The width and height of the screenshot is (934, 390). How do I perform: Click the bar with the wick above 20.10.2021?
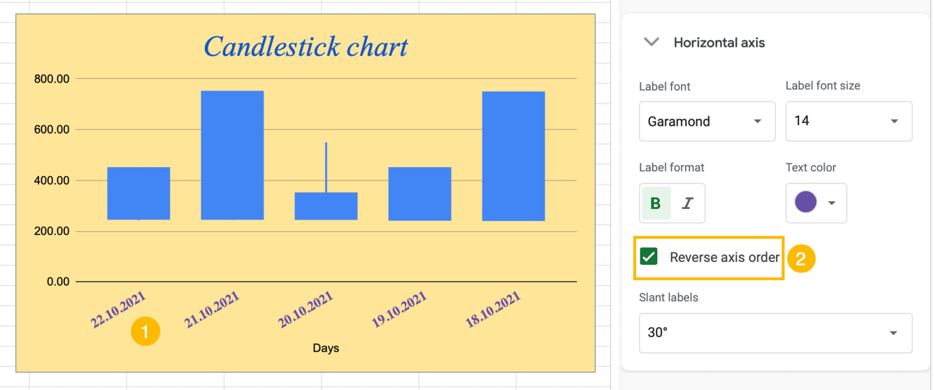326,207
